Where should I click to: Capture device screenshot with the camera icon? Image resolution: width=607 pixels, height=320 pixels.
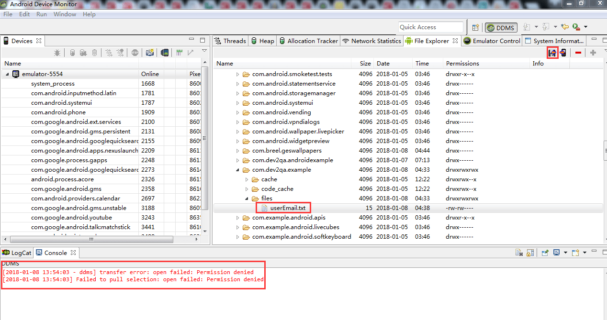click(149, 53)
